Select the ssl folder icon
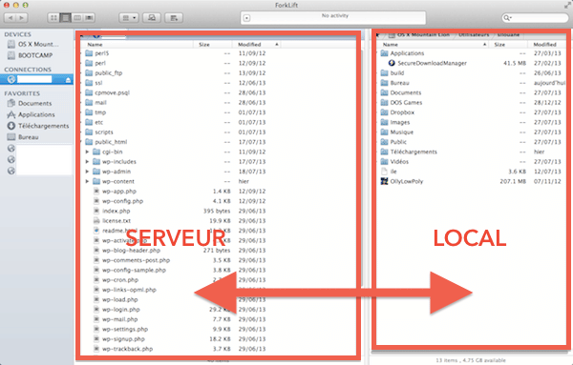The height and width of the screenshot is (365, 573). (89, 83)
